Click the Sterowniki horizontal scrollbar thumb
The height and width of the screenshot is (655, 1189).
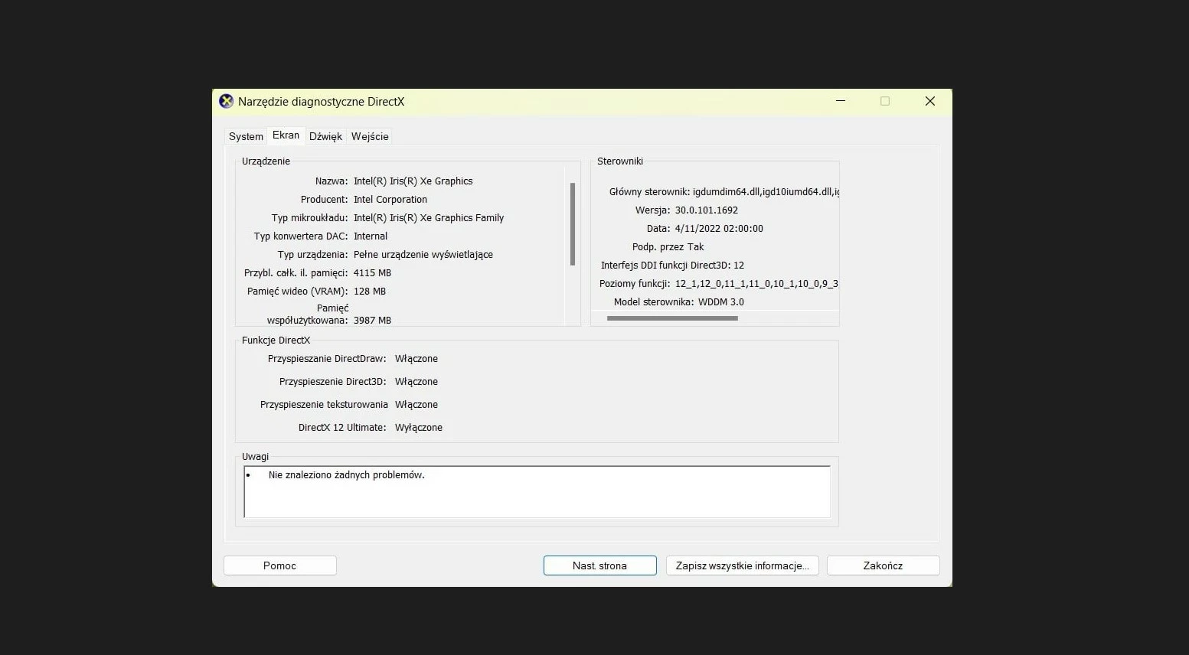click(x=672, y=318)
